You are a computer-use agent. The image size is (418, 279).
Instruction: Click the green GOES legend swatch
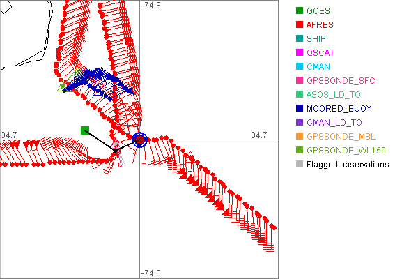click(300, 11)
